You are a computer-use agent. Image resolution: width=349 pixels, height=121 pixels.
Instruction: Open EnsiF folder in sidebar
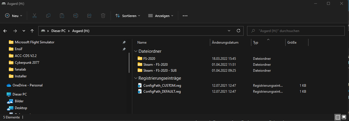coord(19,49)
